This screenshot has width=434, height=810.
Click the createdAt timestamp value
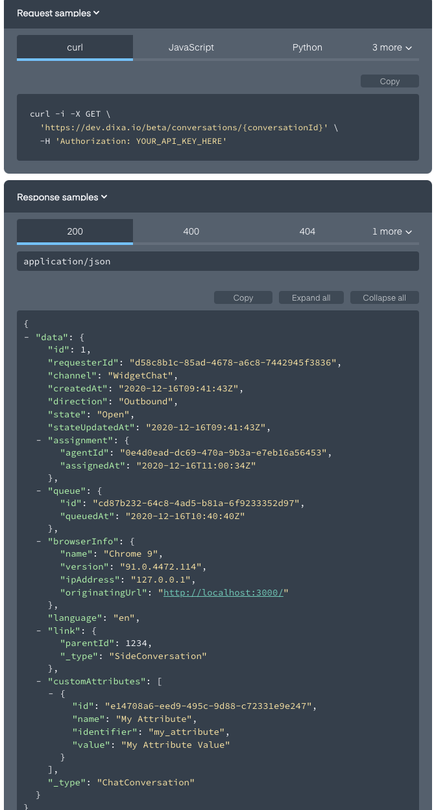(x=180, y=389)
